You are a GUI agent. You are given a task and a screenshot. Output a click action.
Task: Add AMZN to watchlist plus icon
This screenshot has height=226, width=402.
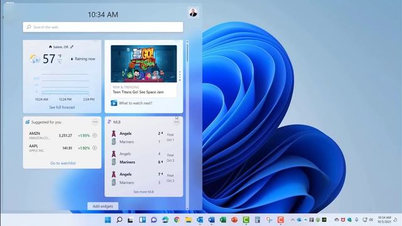(x=95, y=136)
